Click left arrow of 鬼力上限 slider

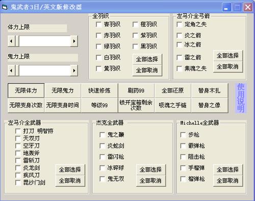click(x=11, y=71)
